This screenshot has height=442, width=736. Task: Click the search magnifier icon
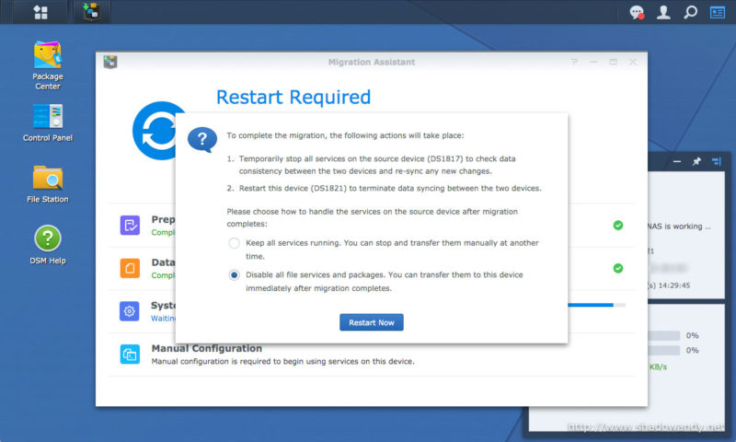[x=691, y=13]
